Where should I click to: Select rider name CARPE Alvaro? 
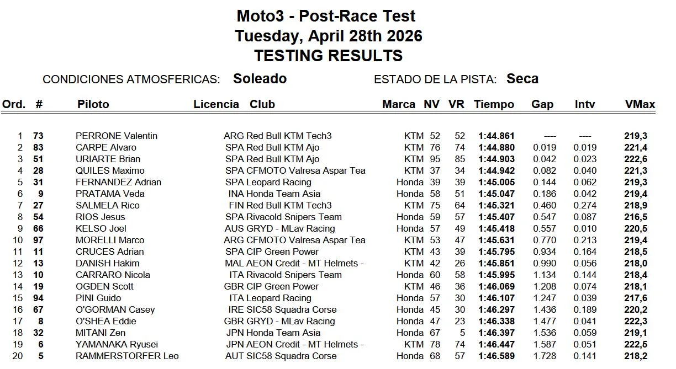coord(106,147)
